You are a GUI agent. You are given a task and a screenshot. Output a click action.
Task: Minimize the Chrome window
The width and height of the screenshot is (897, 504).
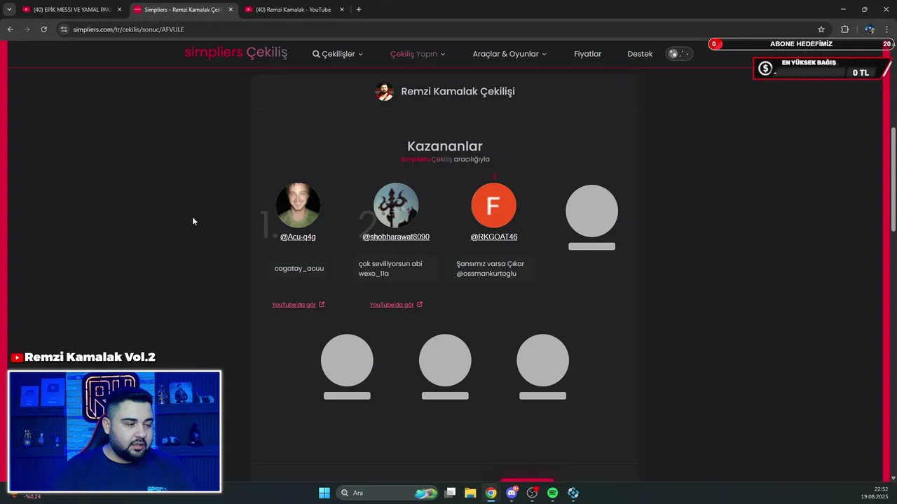[x=843, y=10]
